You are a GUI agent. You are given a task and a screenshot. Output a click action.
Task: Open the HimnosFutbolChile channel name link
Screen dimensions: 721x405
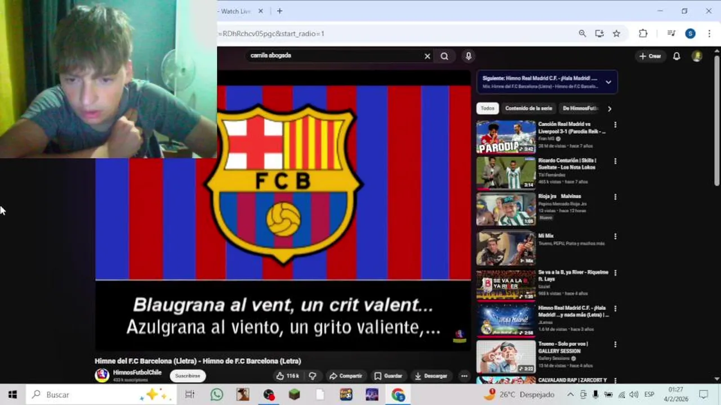click(137, 372)
